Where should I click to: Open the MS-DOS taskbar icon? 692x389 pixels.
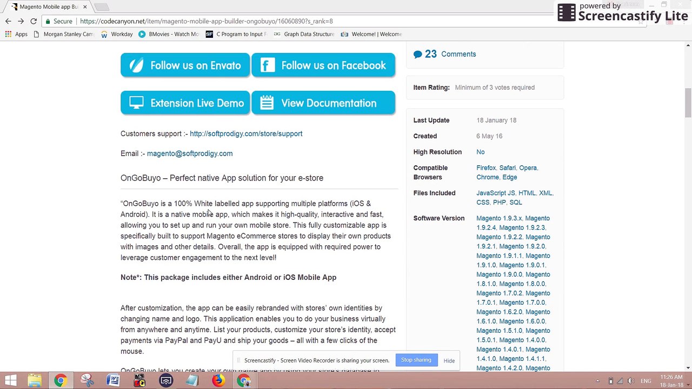(139, 381)
